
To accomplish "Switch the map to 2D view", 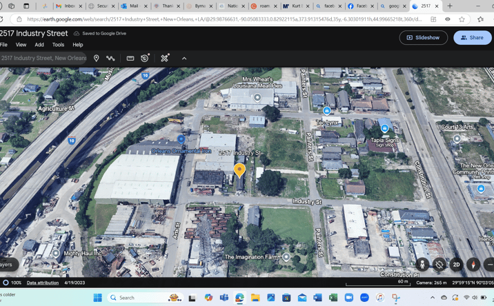I will [x=456, y=265].
